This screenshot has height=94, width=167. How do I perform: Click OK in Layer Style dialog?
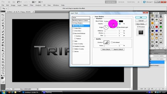click(x=141, y=17)
